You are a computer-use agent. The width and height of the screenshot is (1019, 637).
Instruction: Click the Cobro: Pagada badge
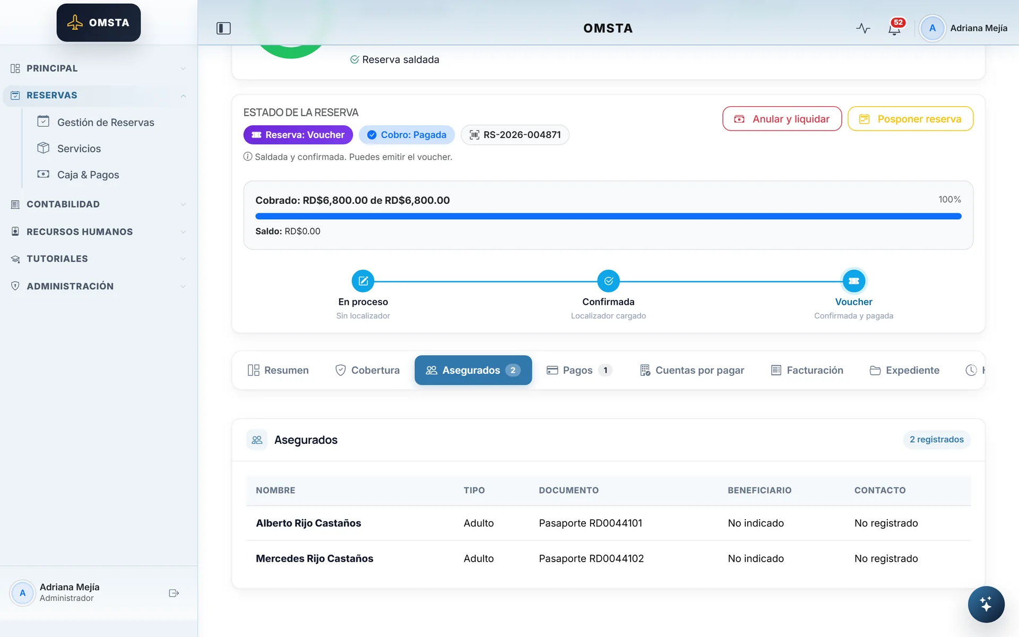click(407, 135)
